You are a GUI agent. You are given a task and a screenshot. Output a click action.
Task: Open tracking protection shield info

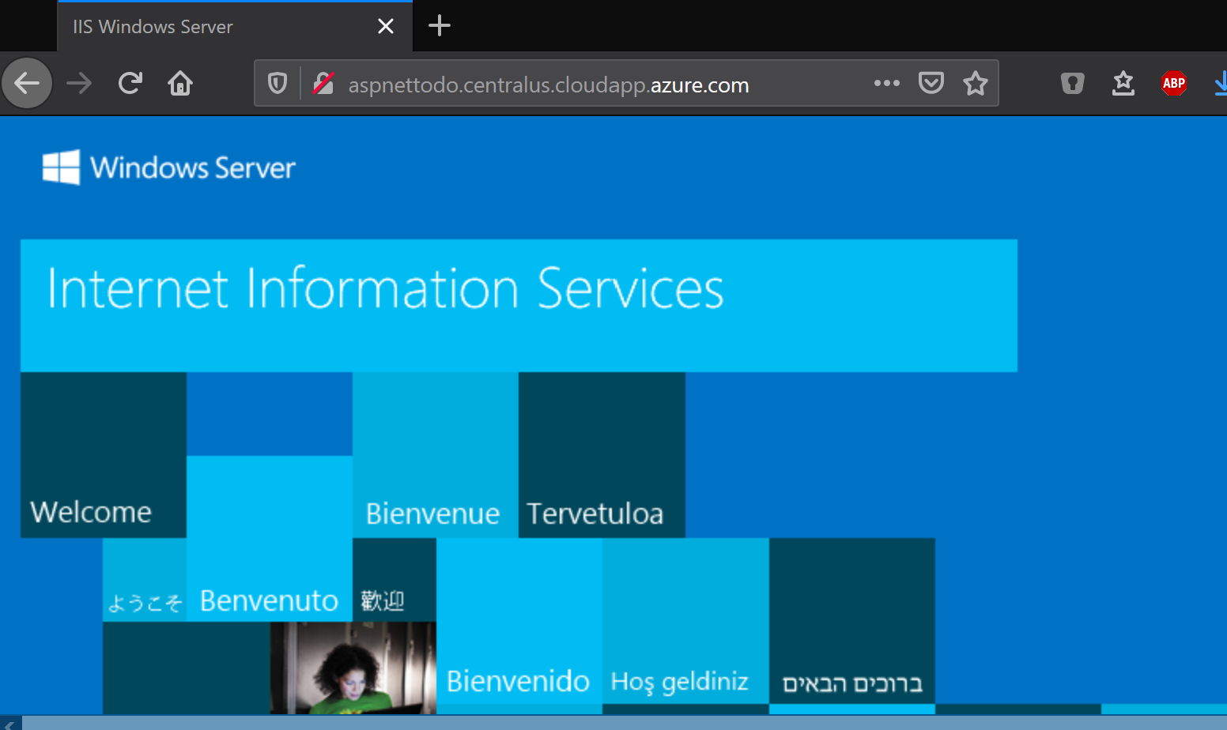point(277,83)
